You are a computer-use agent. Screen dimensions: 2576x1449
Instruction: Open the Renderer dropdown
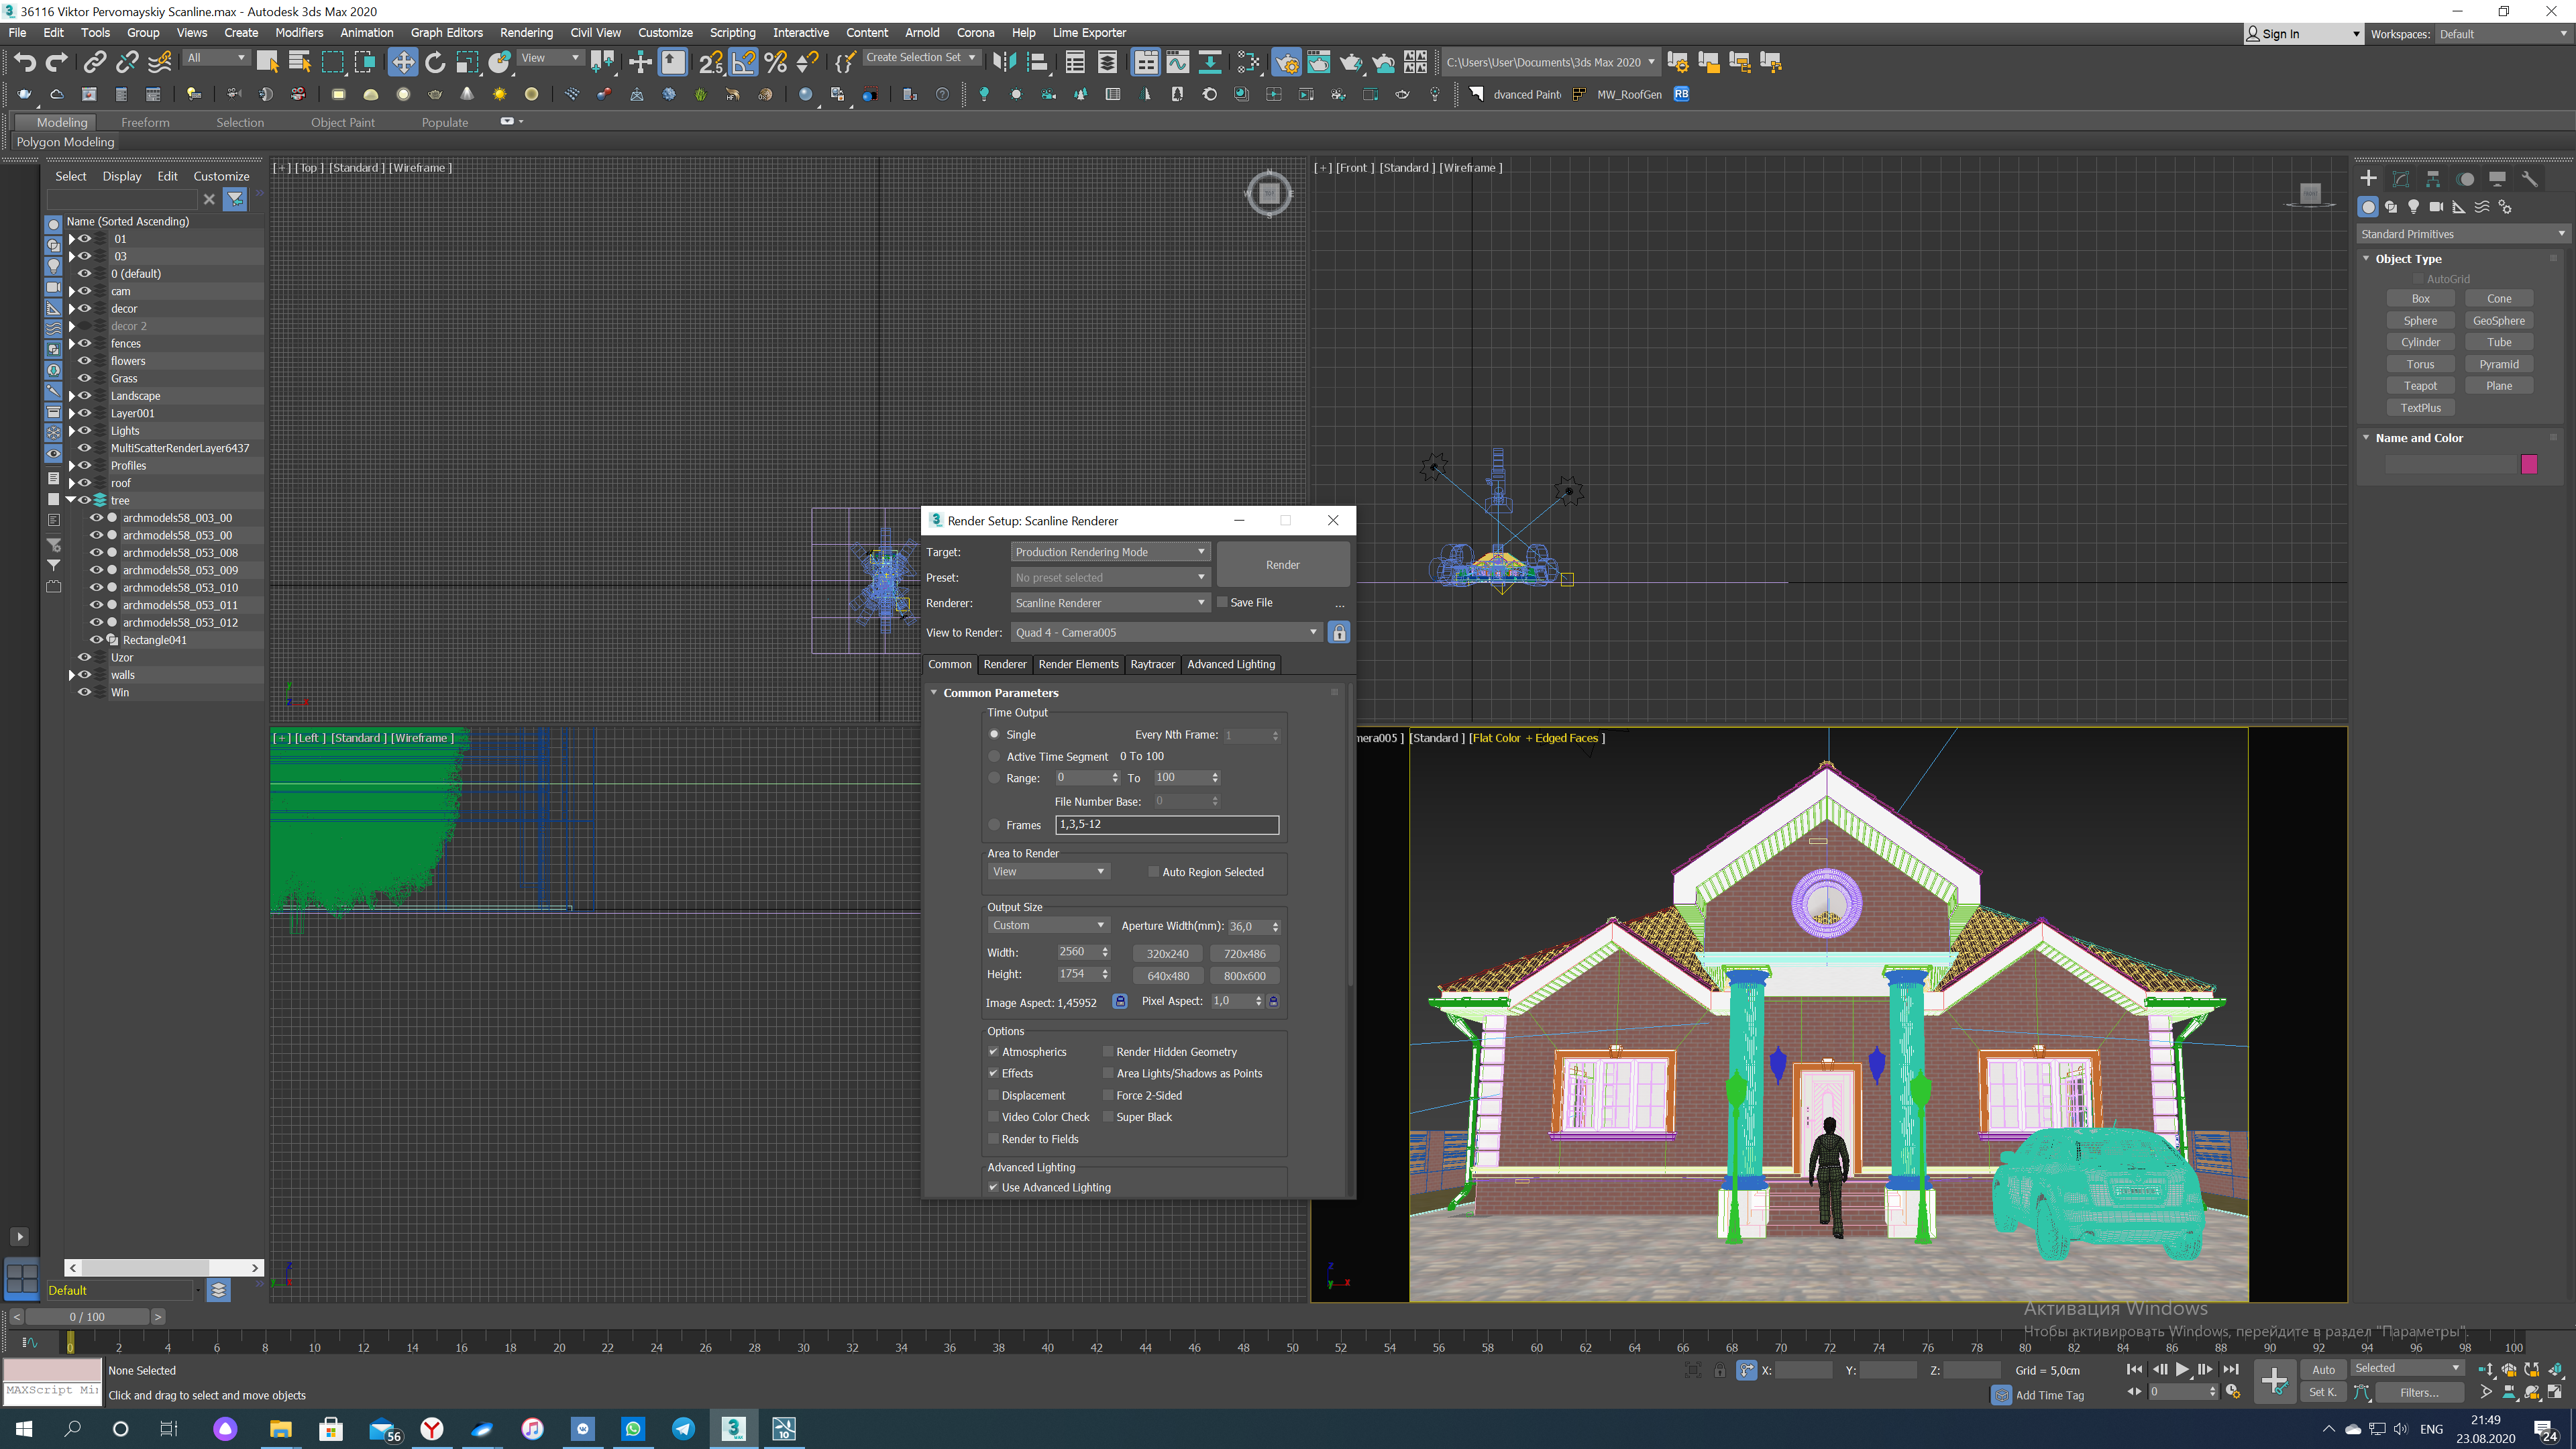[1111, 603]
